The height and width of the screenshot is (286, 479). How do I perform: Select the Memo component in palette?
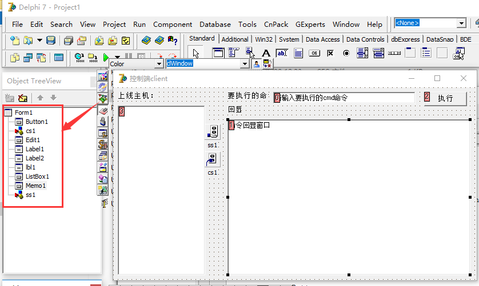pos(298,53)
